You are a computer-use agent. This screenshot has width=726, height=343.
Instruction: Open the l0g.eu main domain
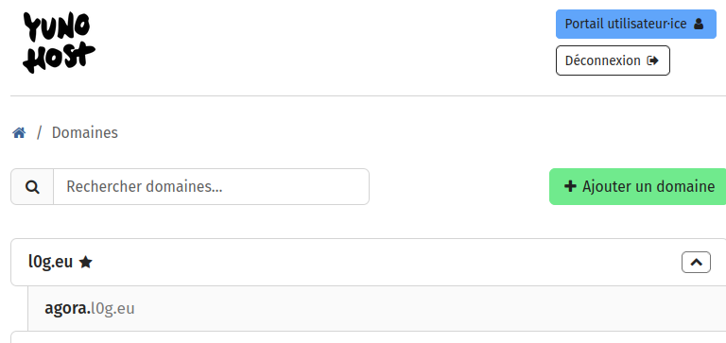[50, 262]
